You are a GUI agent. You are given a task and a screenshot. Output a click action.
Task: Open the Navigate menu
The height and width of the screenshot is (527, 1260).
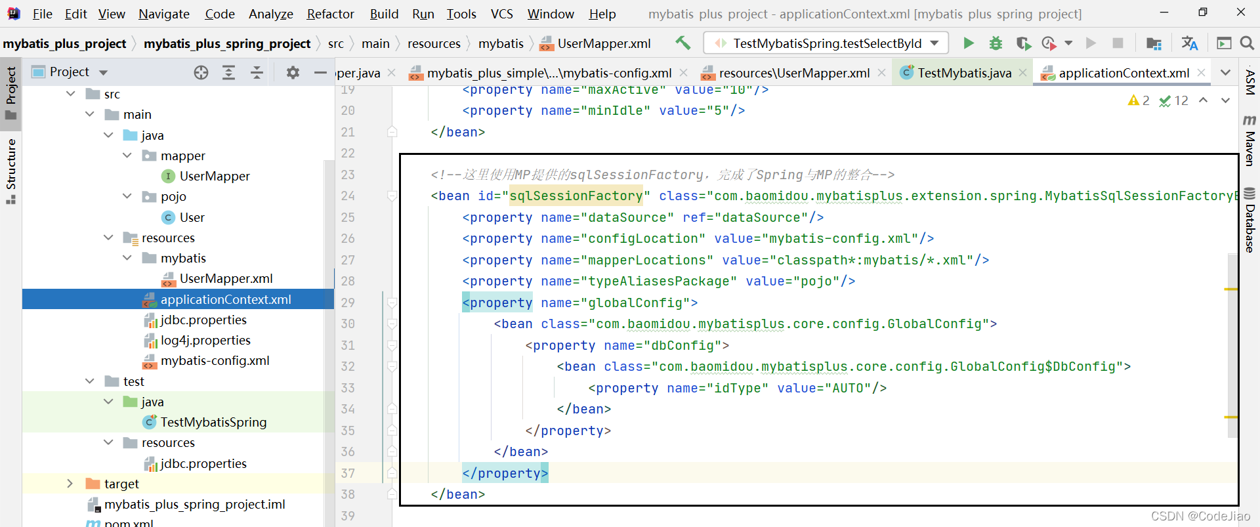[x=164, y=14]
